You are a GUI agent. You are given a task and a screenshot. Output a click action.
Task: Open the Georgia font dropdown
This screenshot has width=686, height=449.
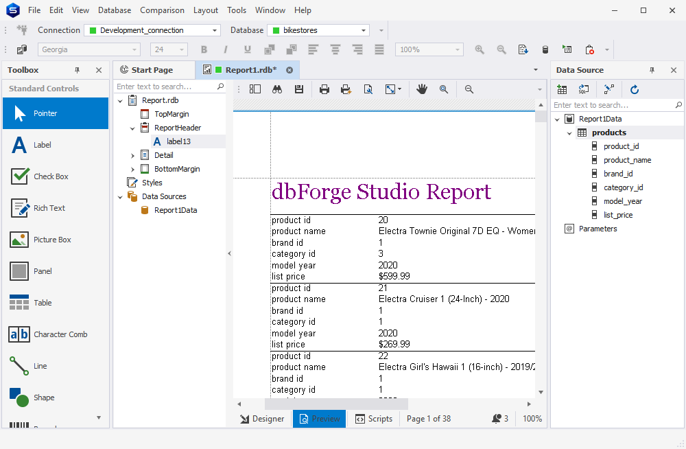(134, 49)
